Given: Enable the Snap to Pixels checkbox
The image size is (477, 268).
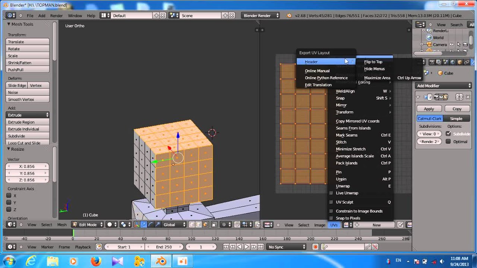Looking at the screenshot, I should coord(331,218).
